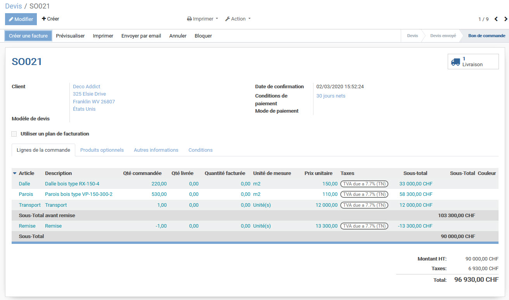Enable 'Utiliser un plan de facturation' checkbox

pos(14,134)
